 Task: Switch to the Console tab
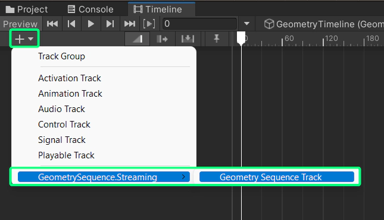(90, 9)
